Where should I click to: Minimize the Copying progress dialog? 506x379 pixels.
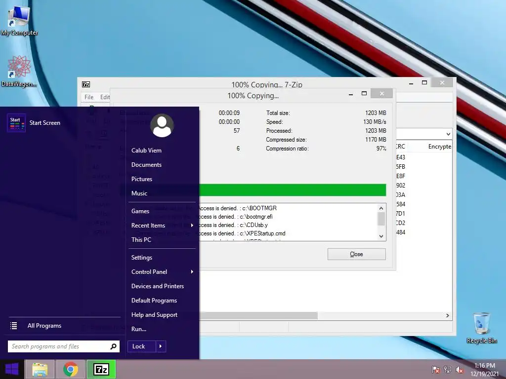pyautogui.click(x=350, y=94)
